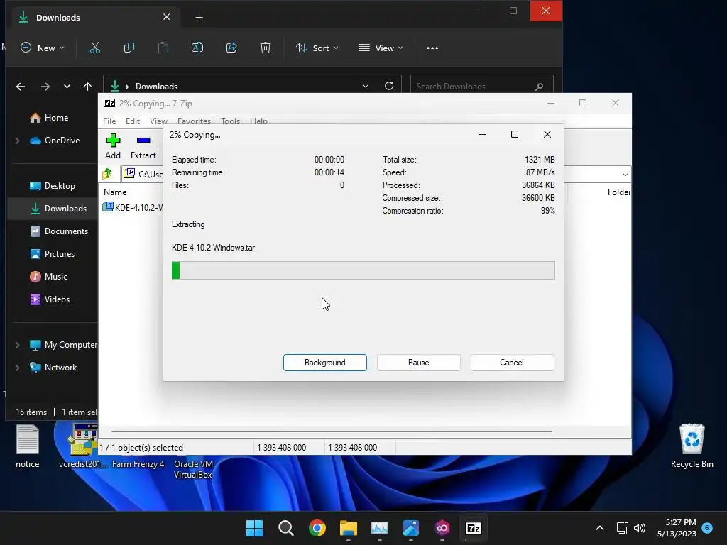This screenshot has height=545, width=727.
Task: Open the Recycle Bin desktop icon
Action: click(x=692, y=446)
